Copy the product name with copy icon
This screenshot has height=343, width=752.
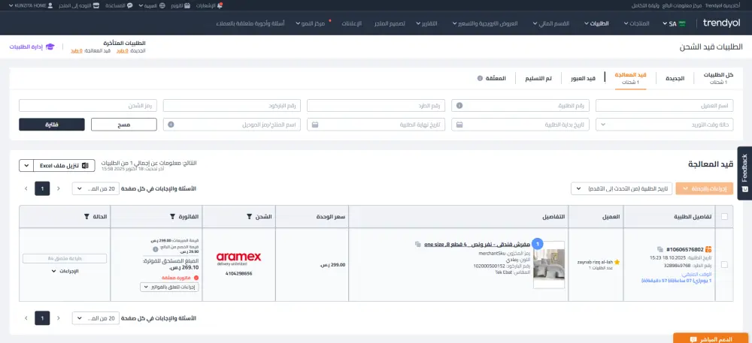[417, 244]
